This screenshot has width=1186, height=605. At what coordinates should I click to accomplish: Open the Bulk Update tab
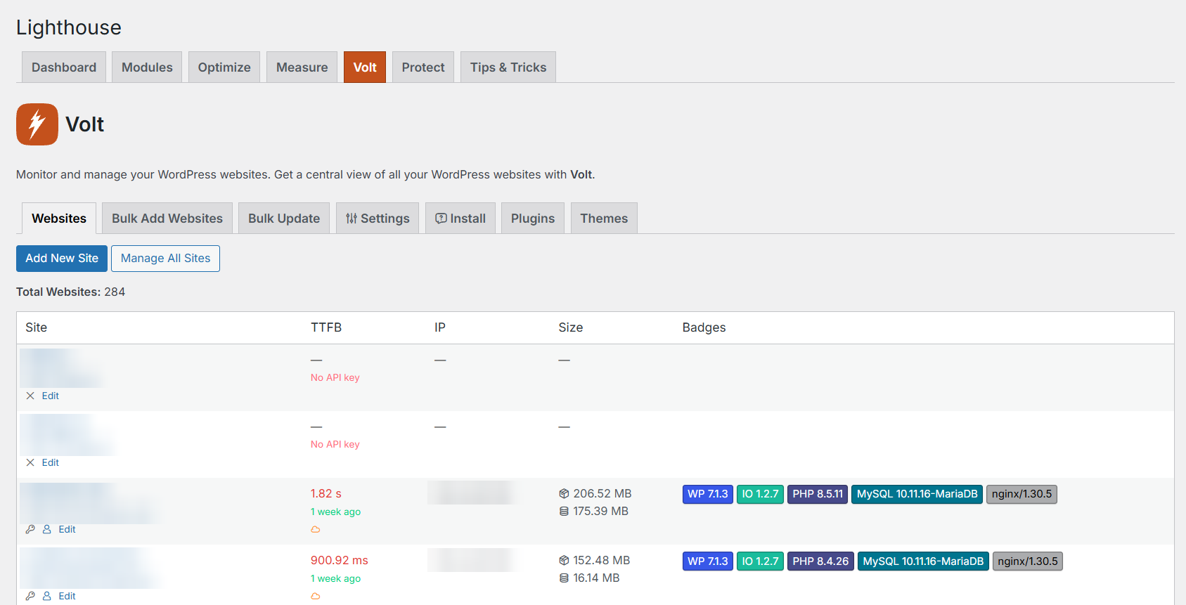(284, 218)
